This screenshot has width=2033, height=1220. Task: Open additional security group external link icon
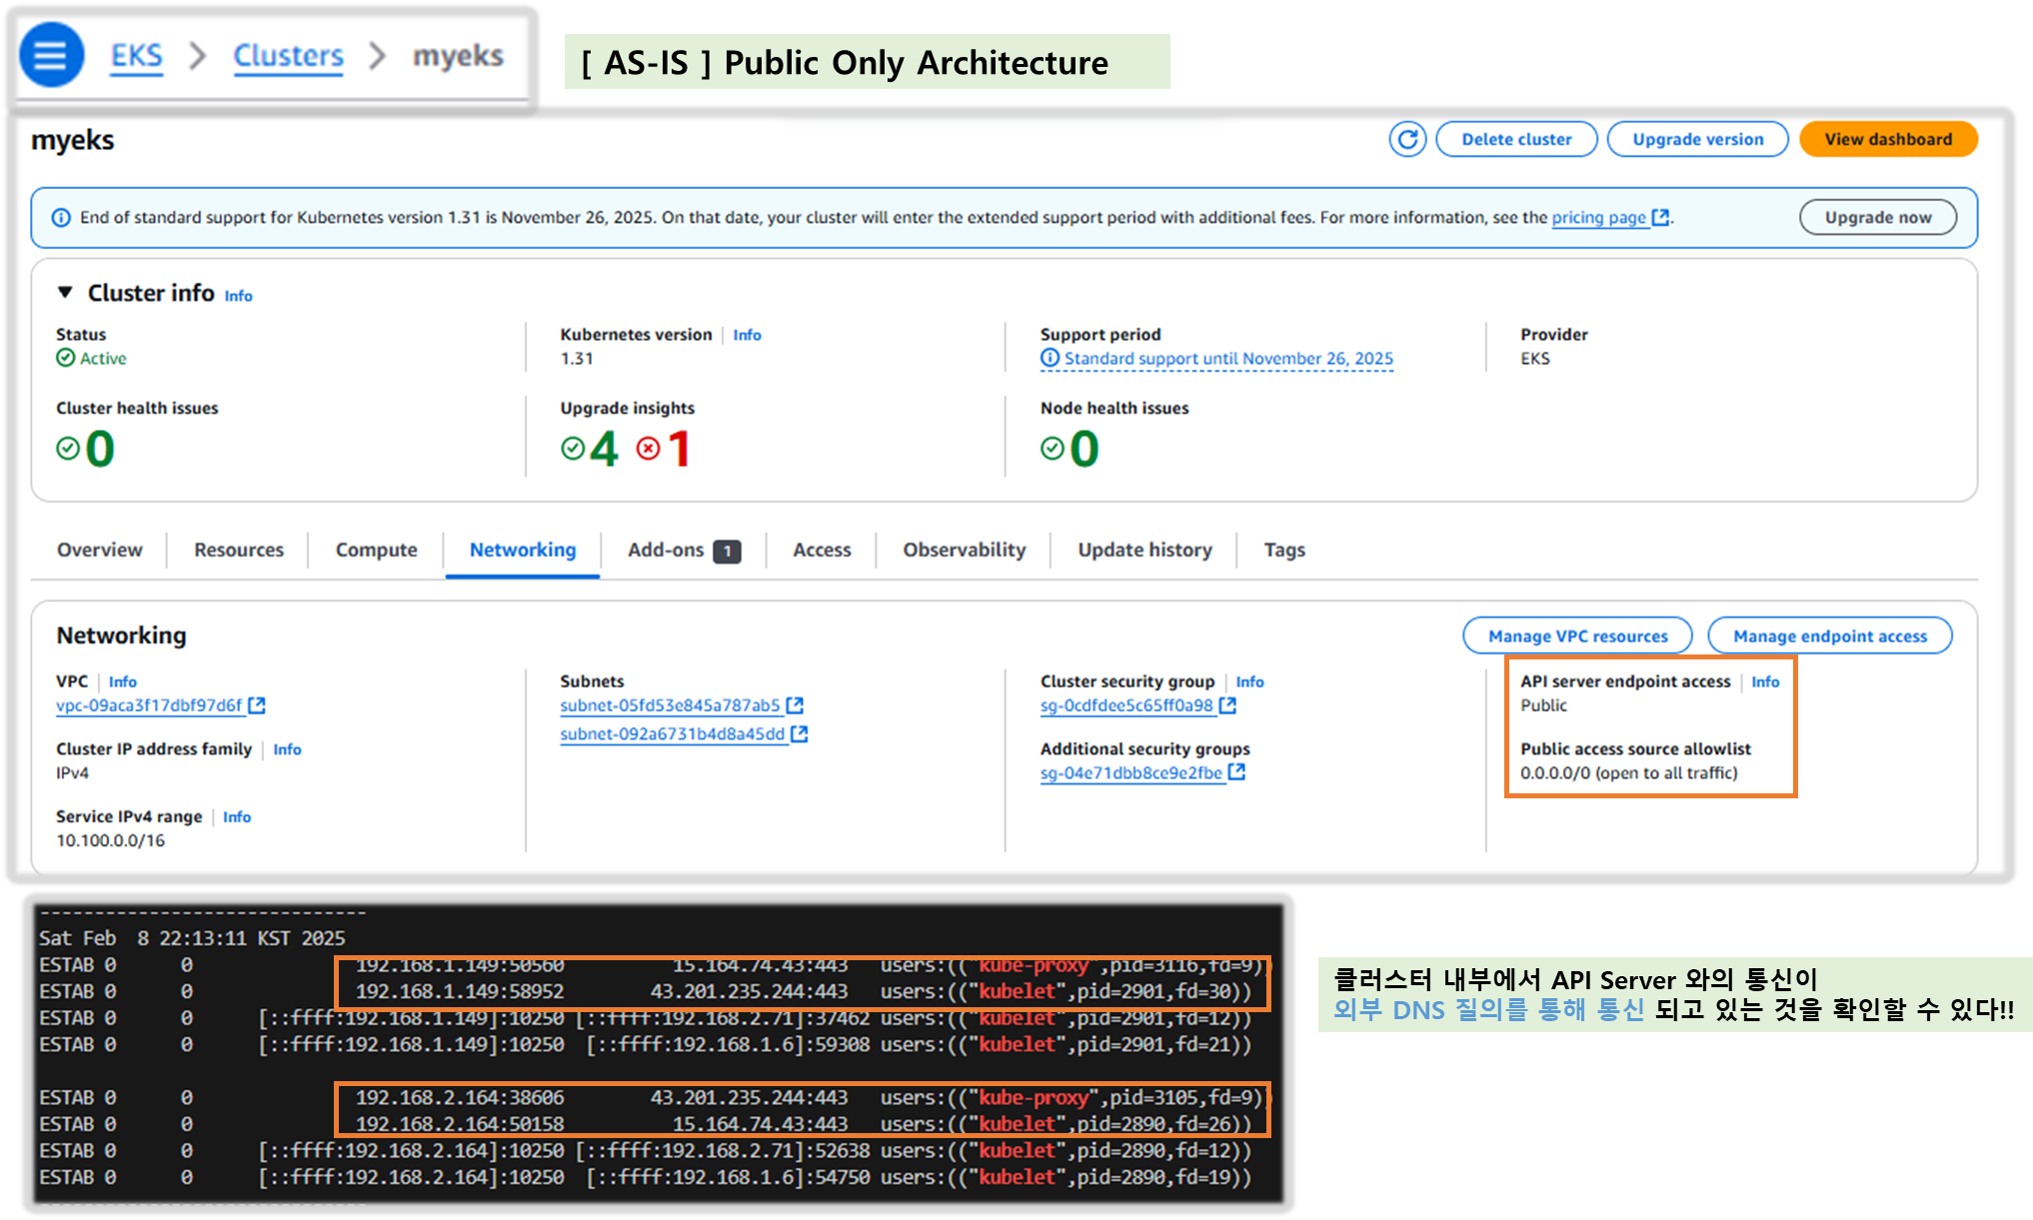pyautogui.click(x=1236, y=772)
